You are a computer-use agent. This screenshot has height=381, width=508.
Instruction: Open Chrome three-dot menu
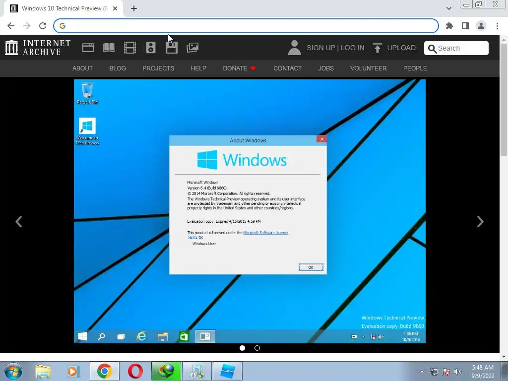coord(497,26)
